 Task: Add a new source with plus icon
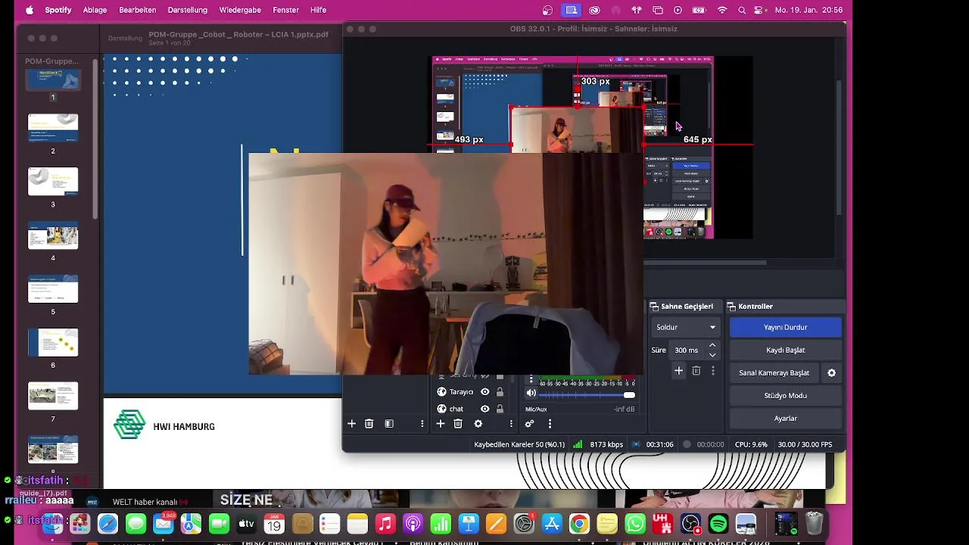(x=440, y=424)
